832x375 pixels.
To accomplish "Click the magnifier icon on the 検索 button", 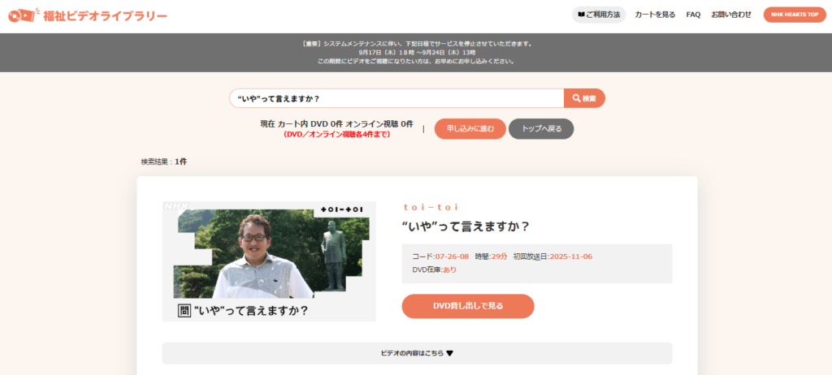I will (x=576, y=98).
